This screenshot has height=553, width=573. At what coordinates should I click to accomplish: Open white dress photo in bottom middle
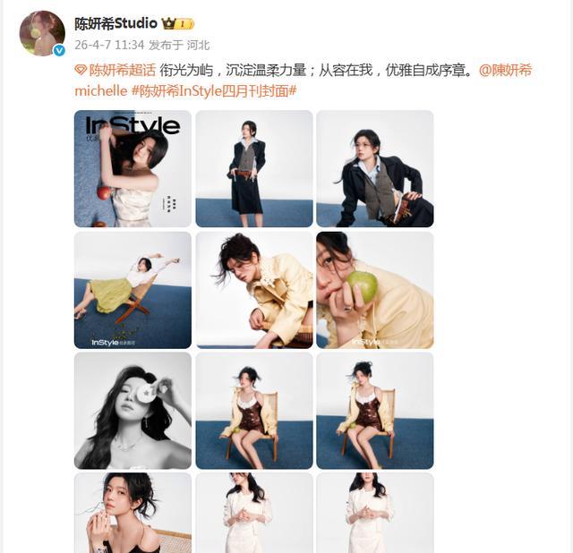254,513
